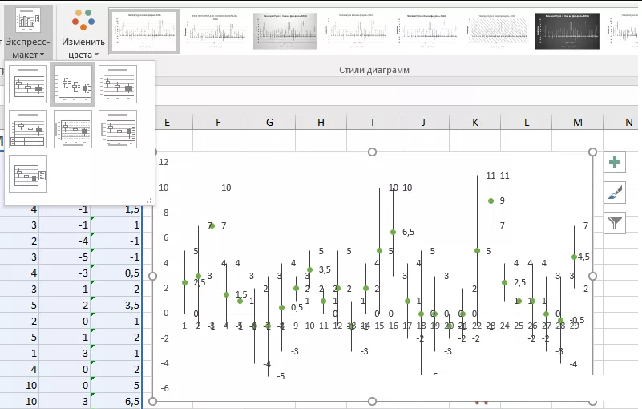Apply the first chart style thumbnail
Image resolution: width=642 pixels, height=409 pixels.
tap(144, 31)
